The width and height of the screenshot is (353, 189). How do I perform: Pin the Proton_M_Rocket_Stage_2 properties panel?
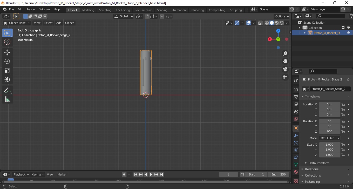[348, 79]
